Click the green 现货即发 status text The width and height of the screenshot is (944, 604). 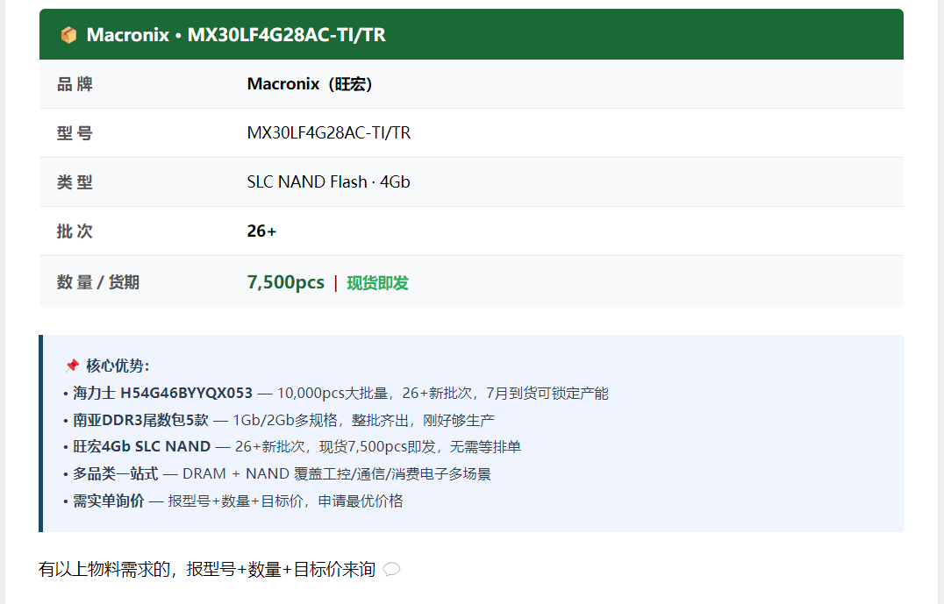(x=377, y=283)
